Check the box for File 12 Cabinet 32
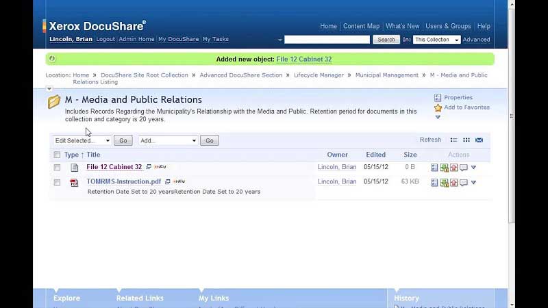 [57, 168]
